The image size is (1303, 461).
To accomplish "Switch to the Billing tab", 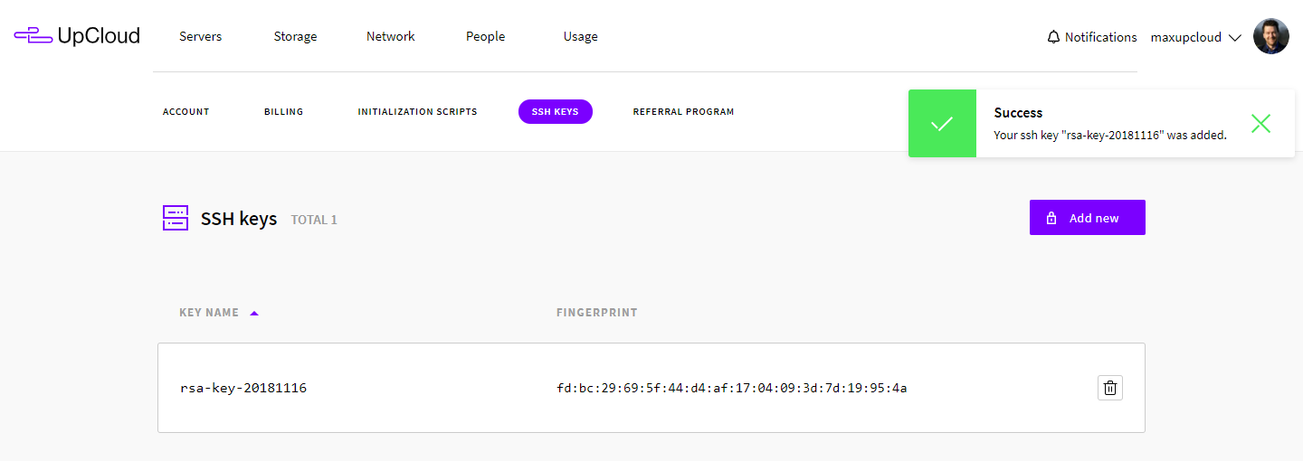I will pyautogui.click(x=283, y=112).
